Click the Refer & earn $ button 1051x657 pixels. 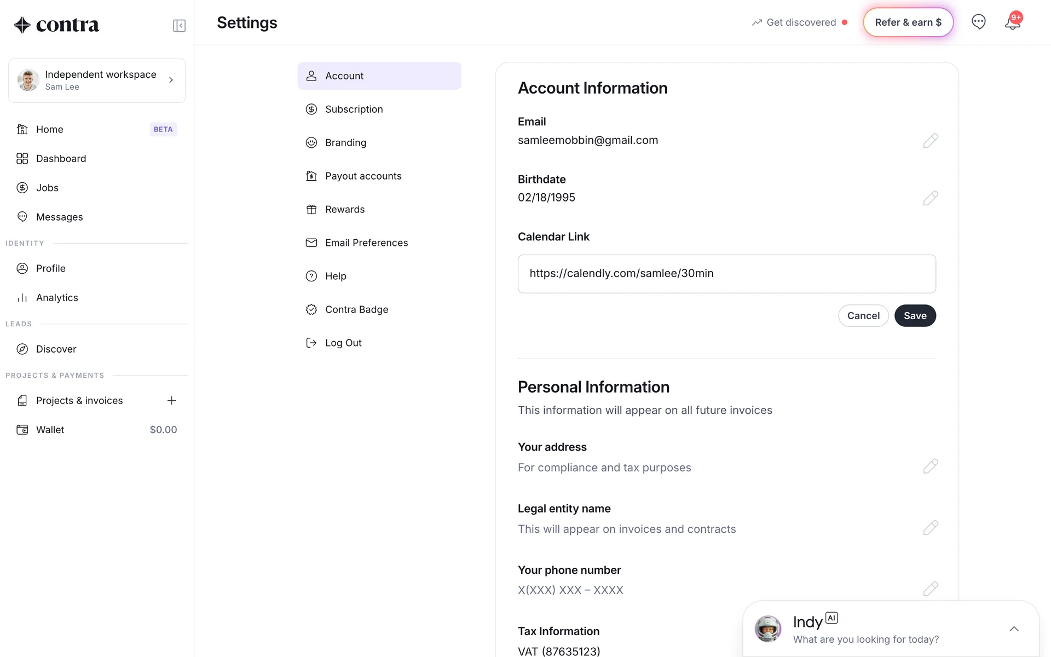pyautogui.click(x=908, y=22)
